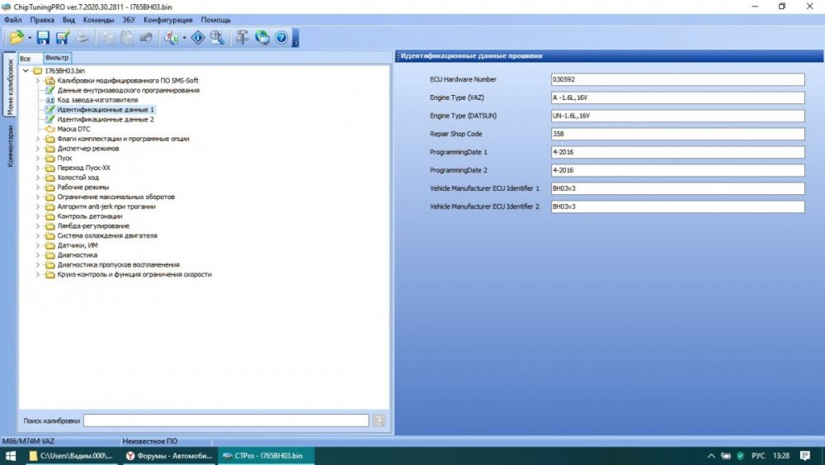Click the hammer settings tool icon
The image size is (825, 465).
pyautogui.click(x=242, y=37)
